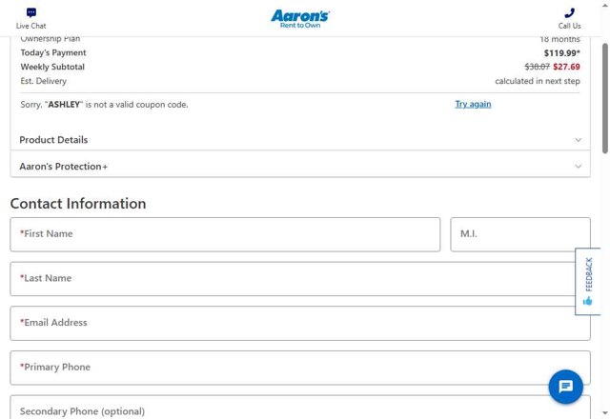Select the struck-through $38.07 price
The height and width of the screenshot is (419, 610).
tap(537, 67)
